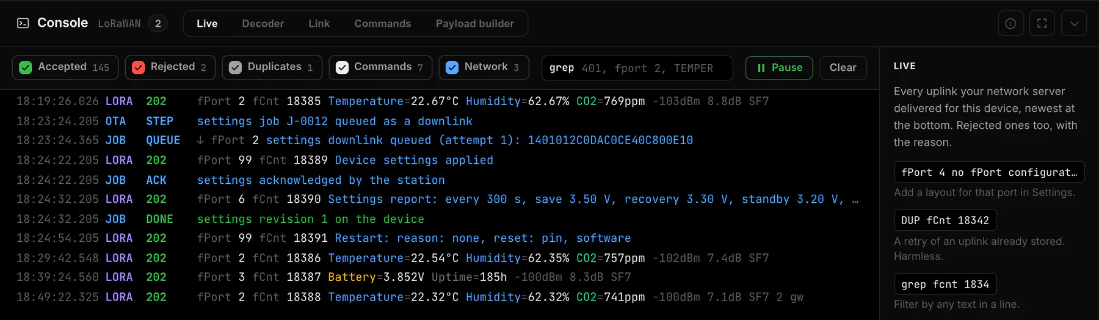Select the settings downlink payload 1401012C0DAC0CE40C800E10
Screen dimensions: 1099x320
(x=611, y=140)
